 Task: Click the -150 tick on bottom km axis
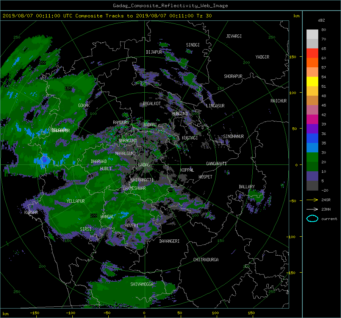(x=34, y=313)
